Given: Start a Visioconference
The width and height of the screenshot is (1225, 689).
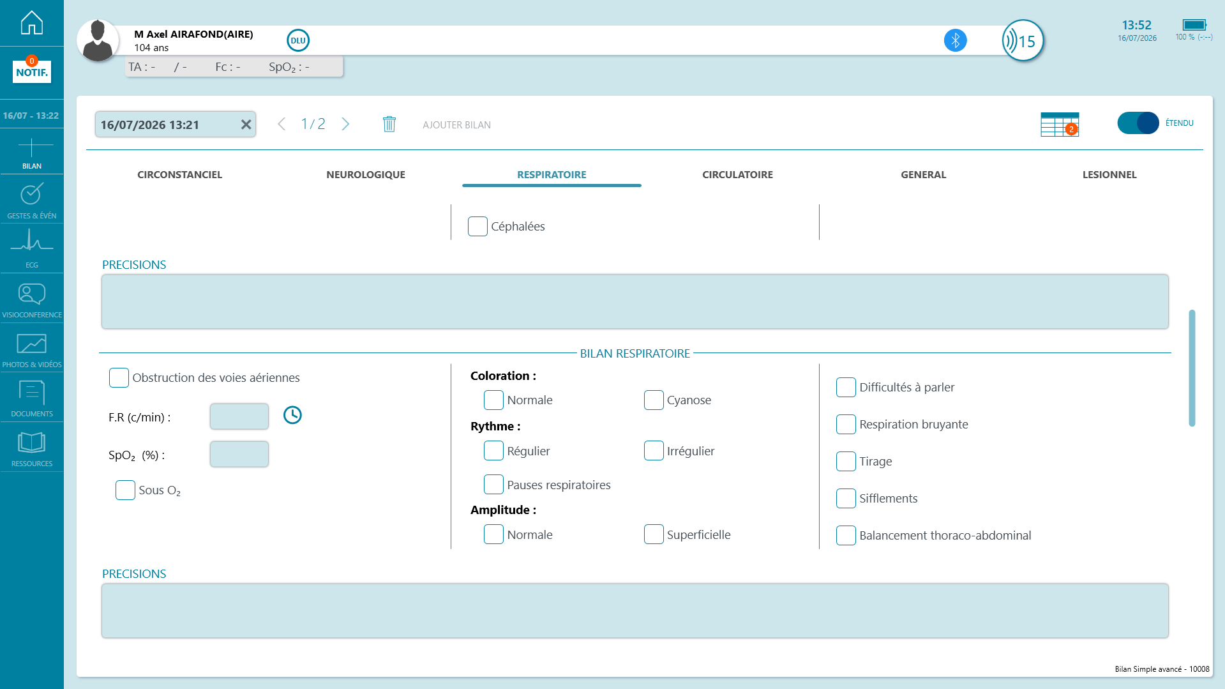Looking at the screenshot, I should pos(32,299).
